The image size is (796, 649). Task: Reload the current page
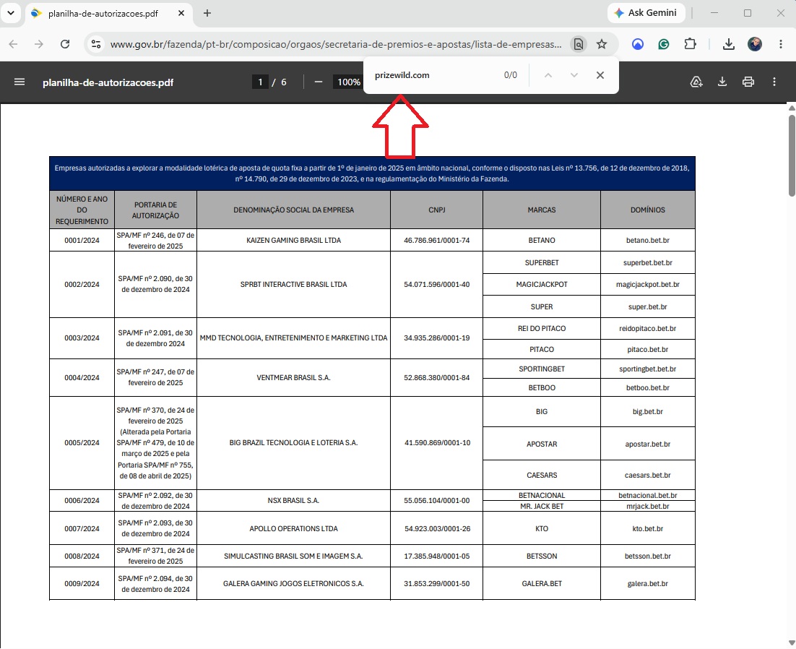65,44
